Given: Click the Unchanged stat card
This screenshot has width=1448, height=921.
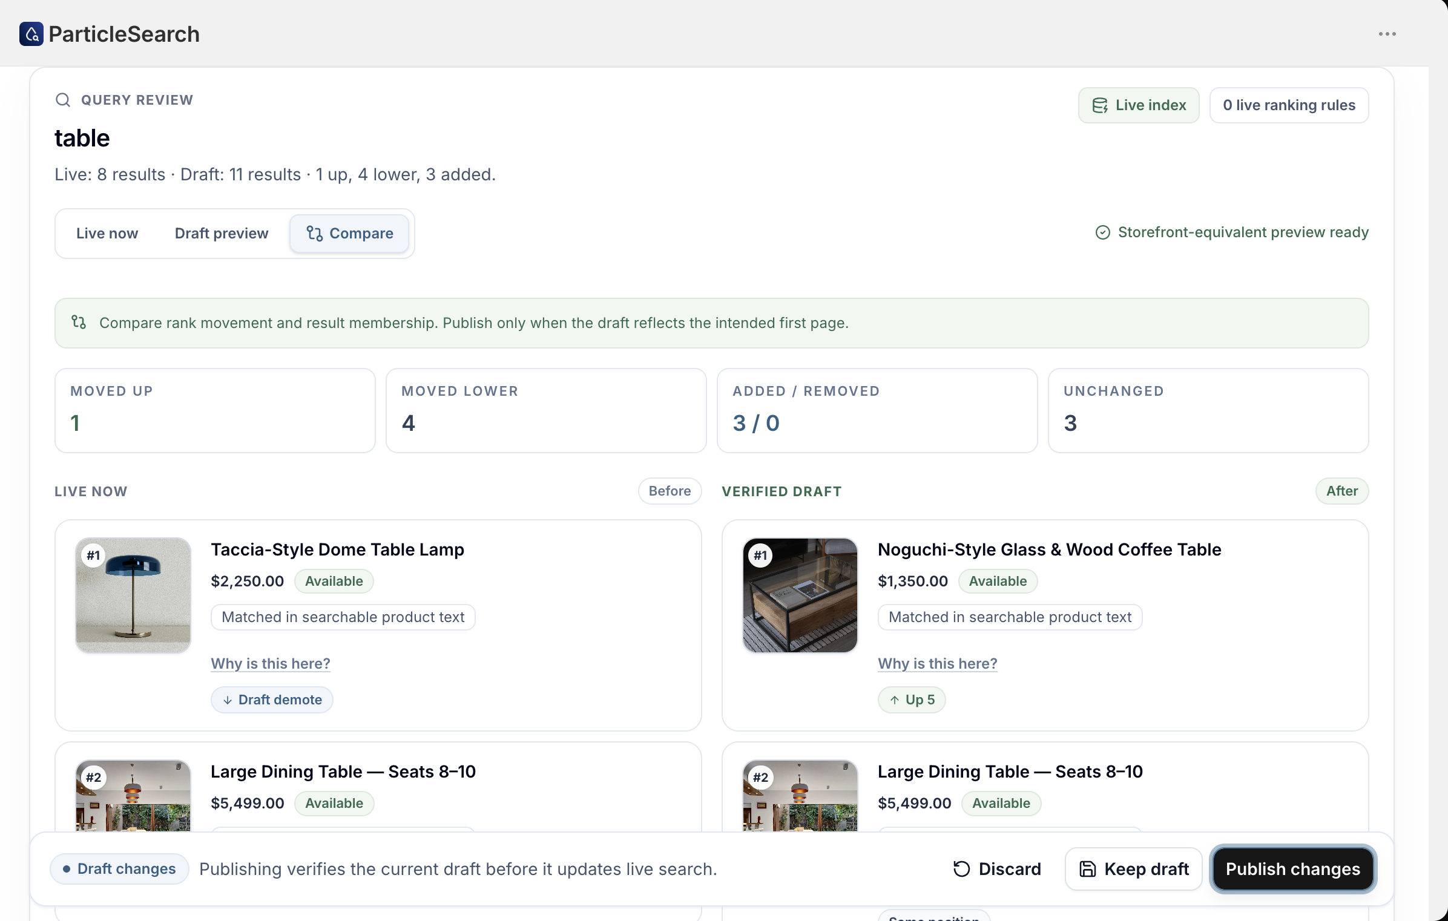Looking at the screenshot, I should tap(1208, 410).
